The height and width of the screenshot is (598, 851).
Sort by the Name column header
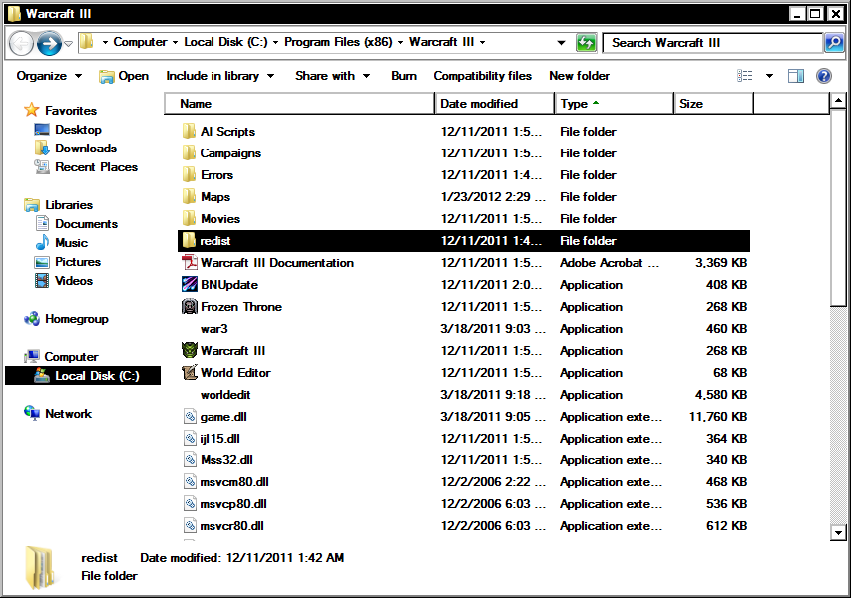pyautogui.click(x=299, y=103)
